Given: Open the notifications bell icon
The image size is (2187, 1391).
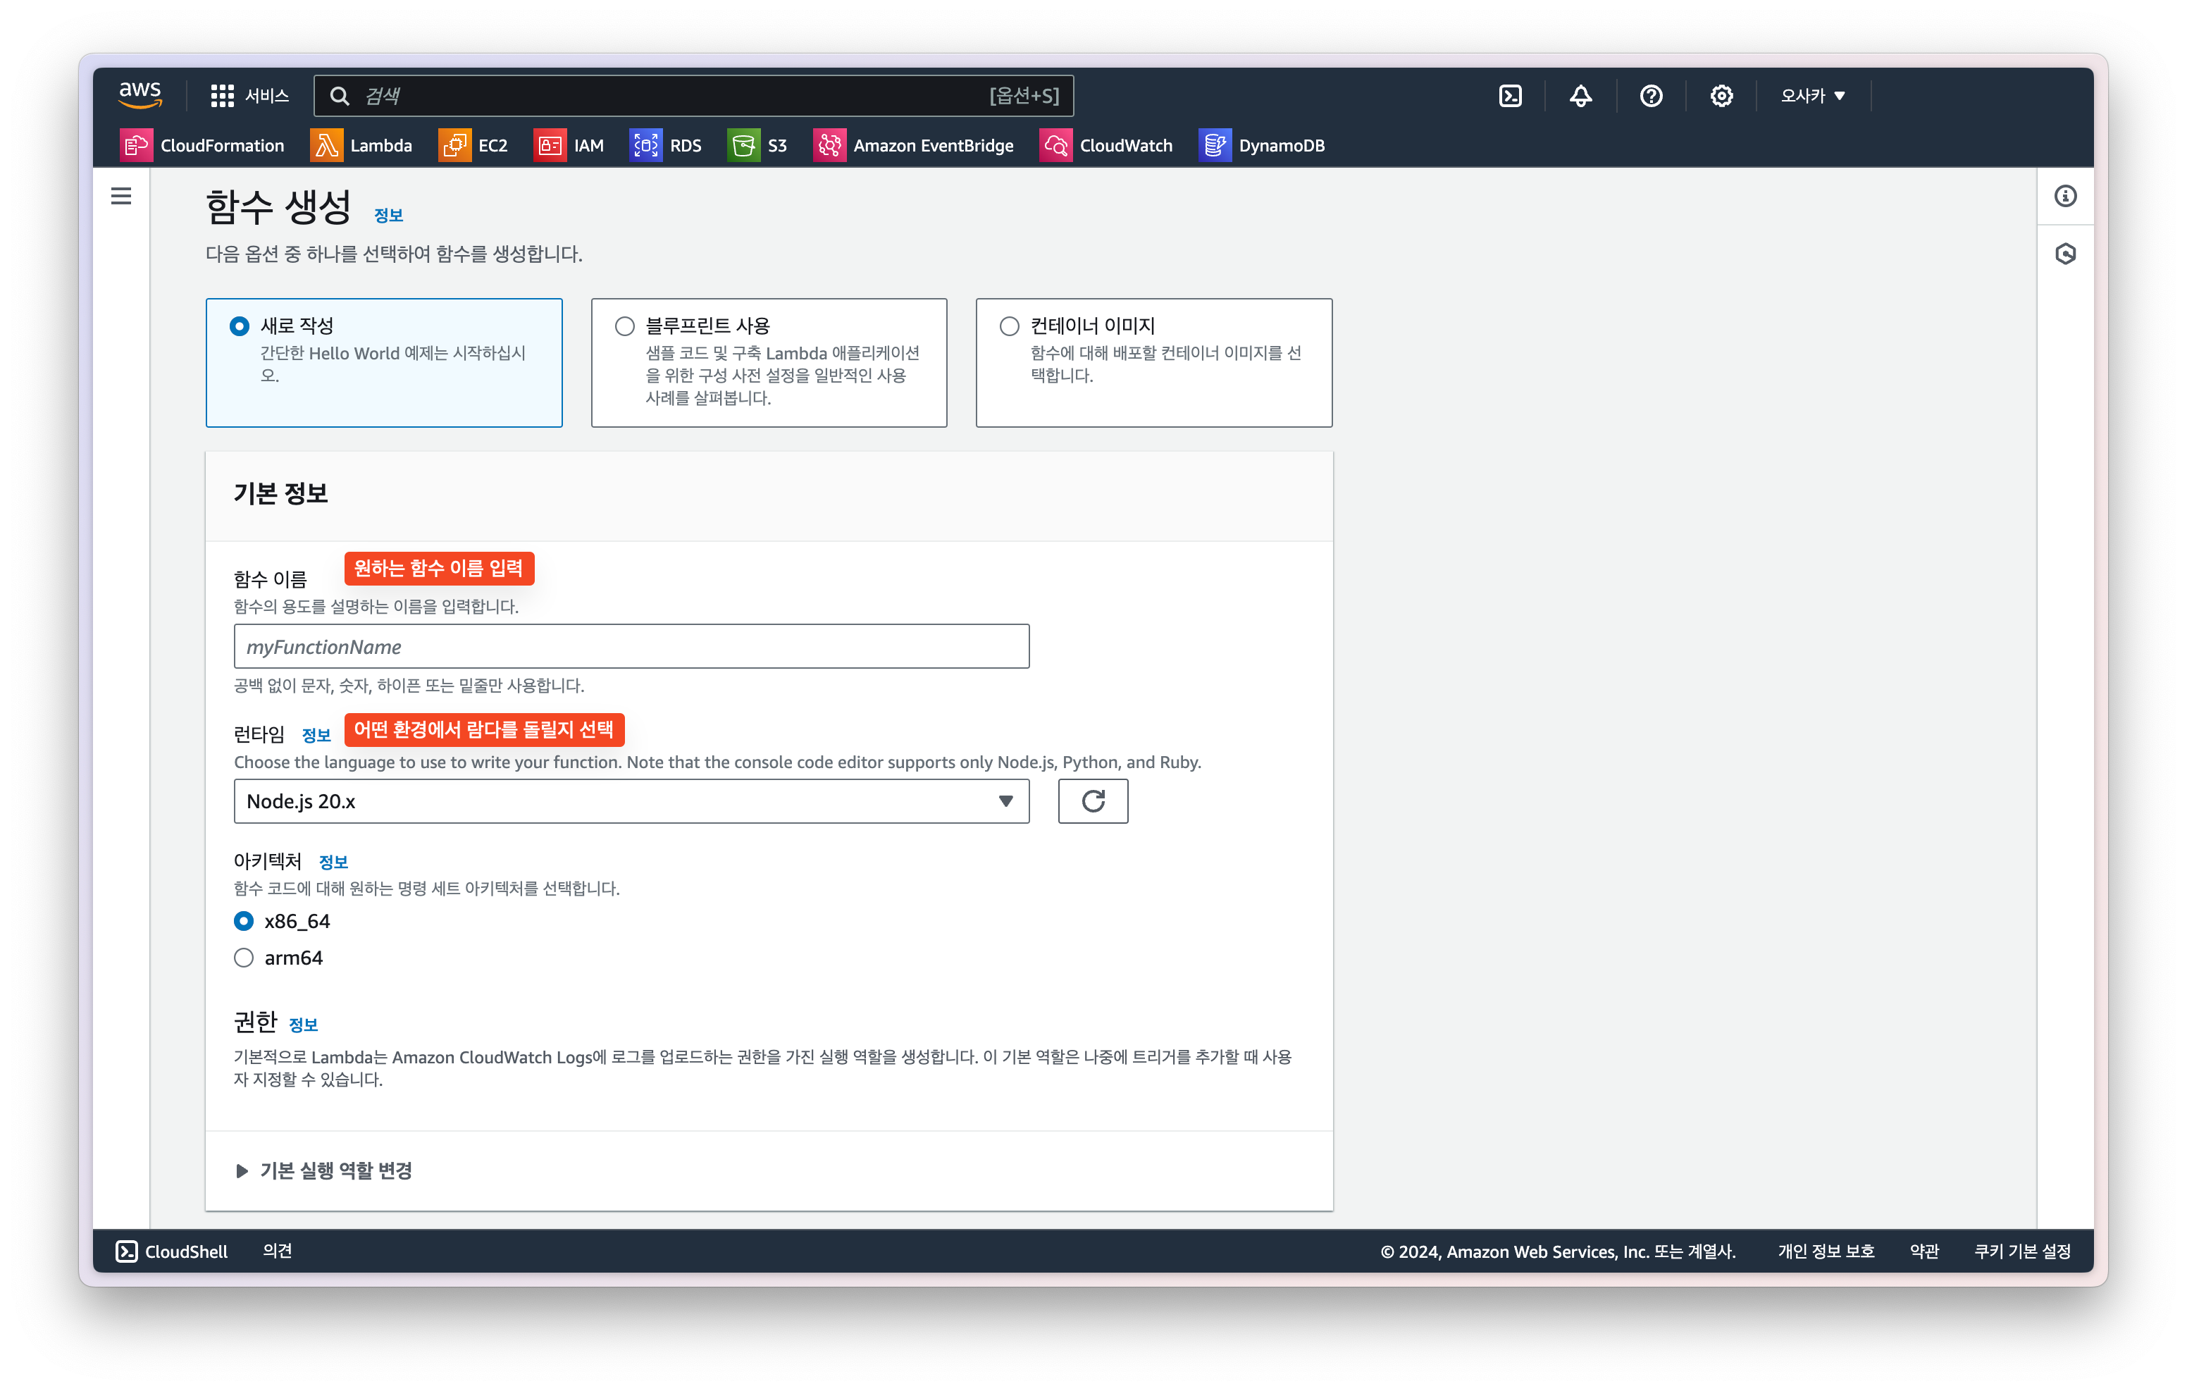Looking at the screenshot, I should click(x=1580, y=95).
